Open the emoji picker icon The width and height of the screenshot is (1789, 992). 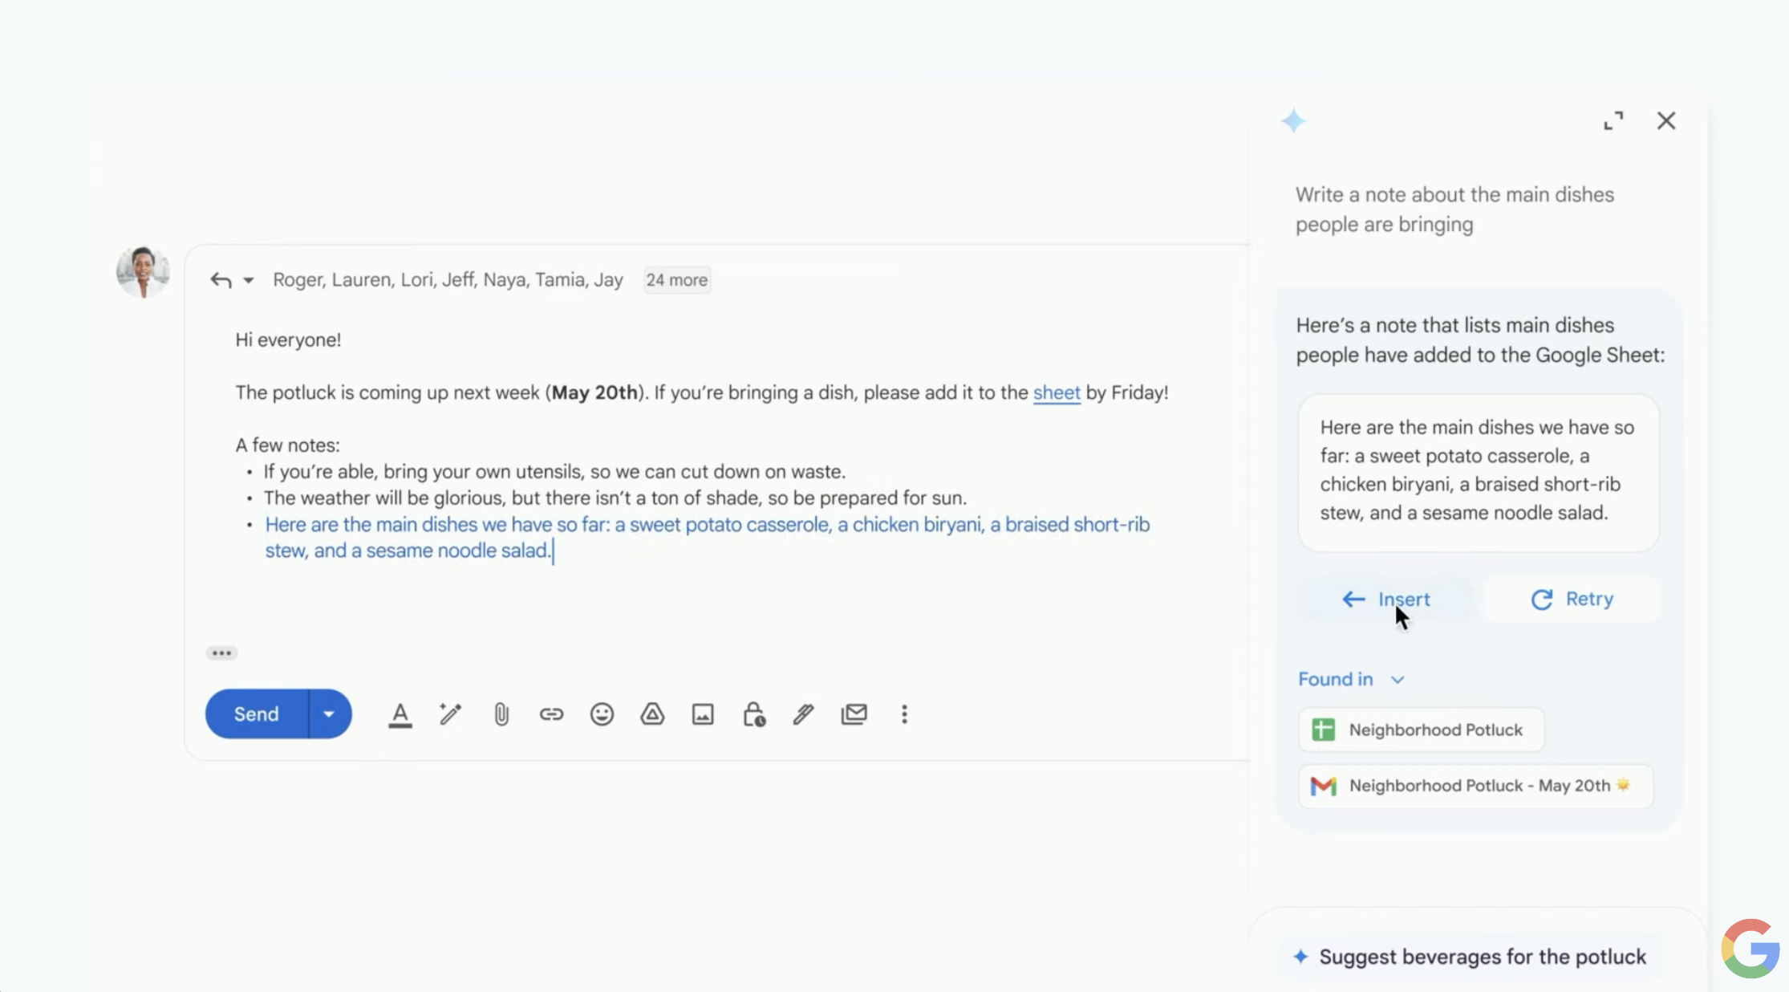(x=602, y=714)
